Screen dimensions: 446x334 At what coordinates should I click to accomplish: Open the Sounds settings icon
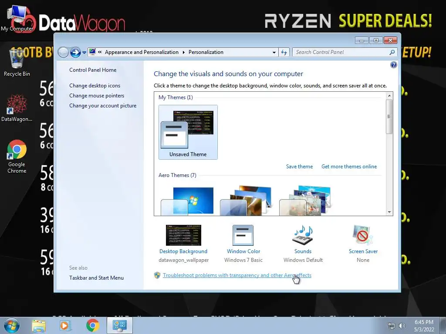coord(303,235)
